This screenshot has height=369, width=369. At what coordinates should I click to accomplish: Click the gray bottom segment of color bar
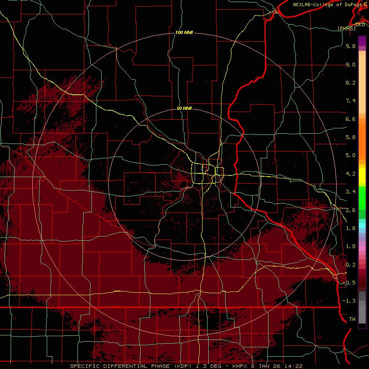click(x=362, y=313)
